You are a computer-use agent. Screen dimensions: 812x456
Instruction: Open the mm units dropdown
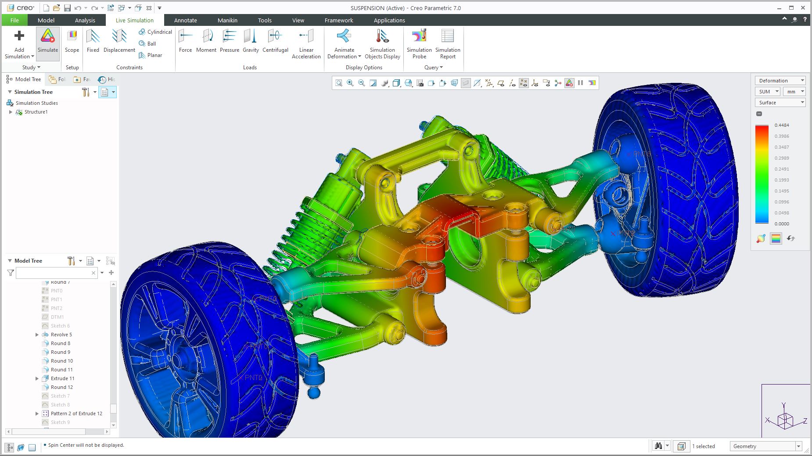click(x=794, y=92)
